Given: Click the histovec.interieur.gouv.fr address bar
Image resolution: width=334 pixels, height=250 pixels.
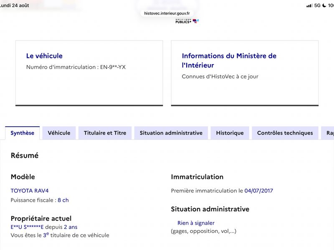Looking at the screenshot, I should [167, 13].
